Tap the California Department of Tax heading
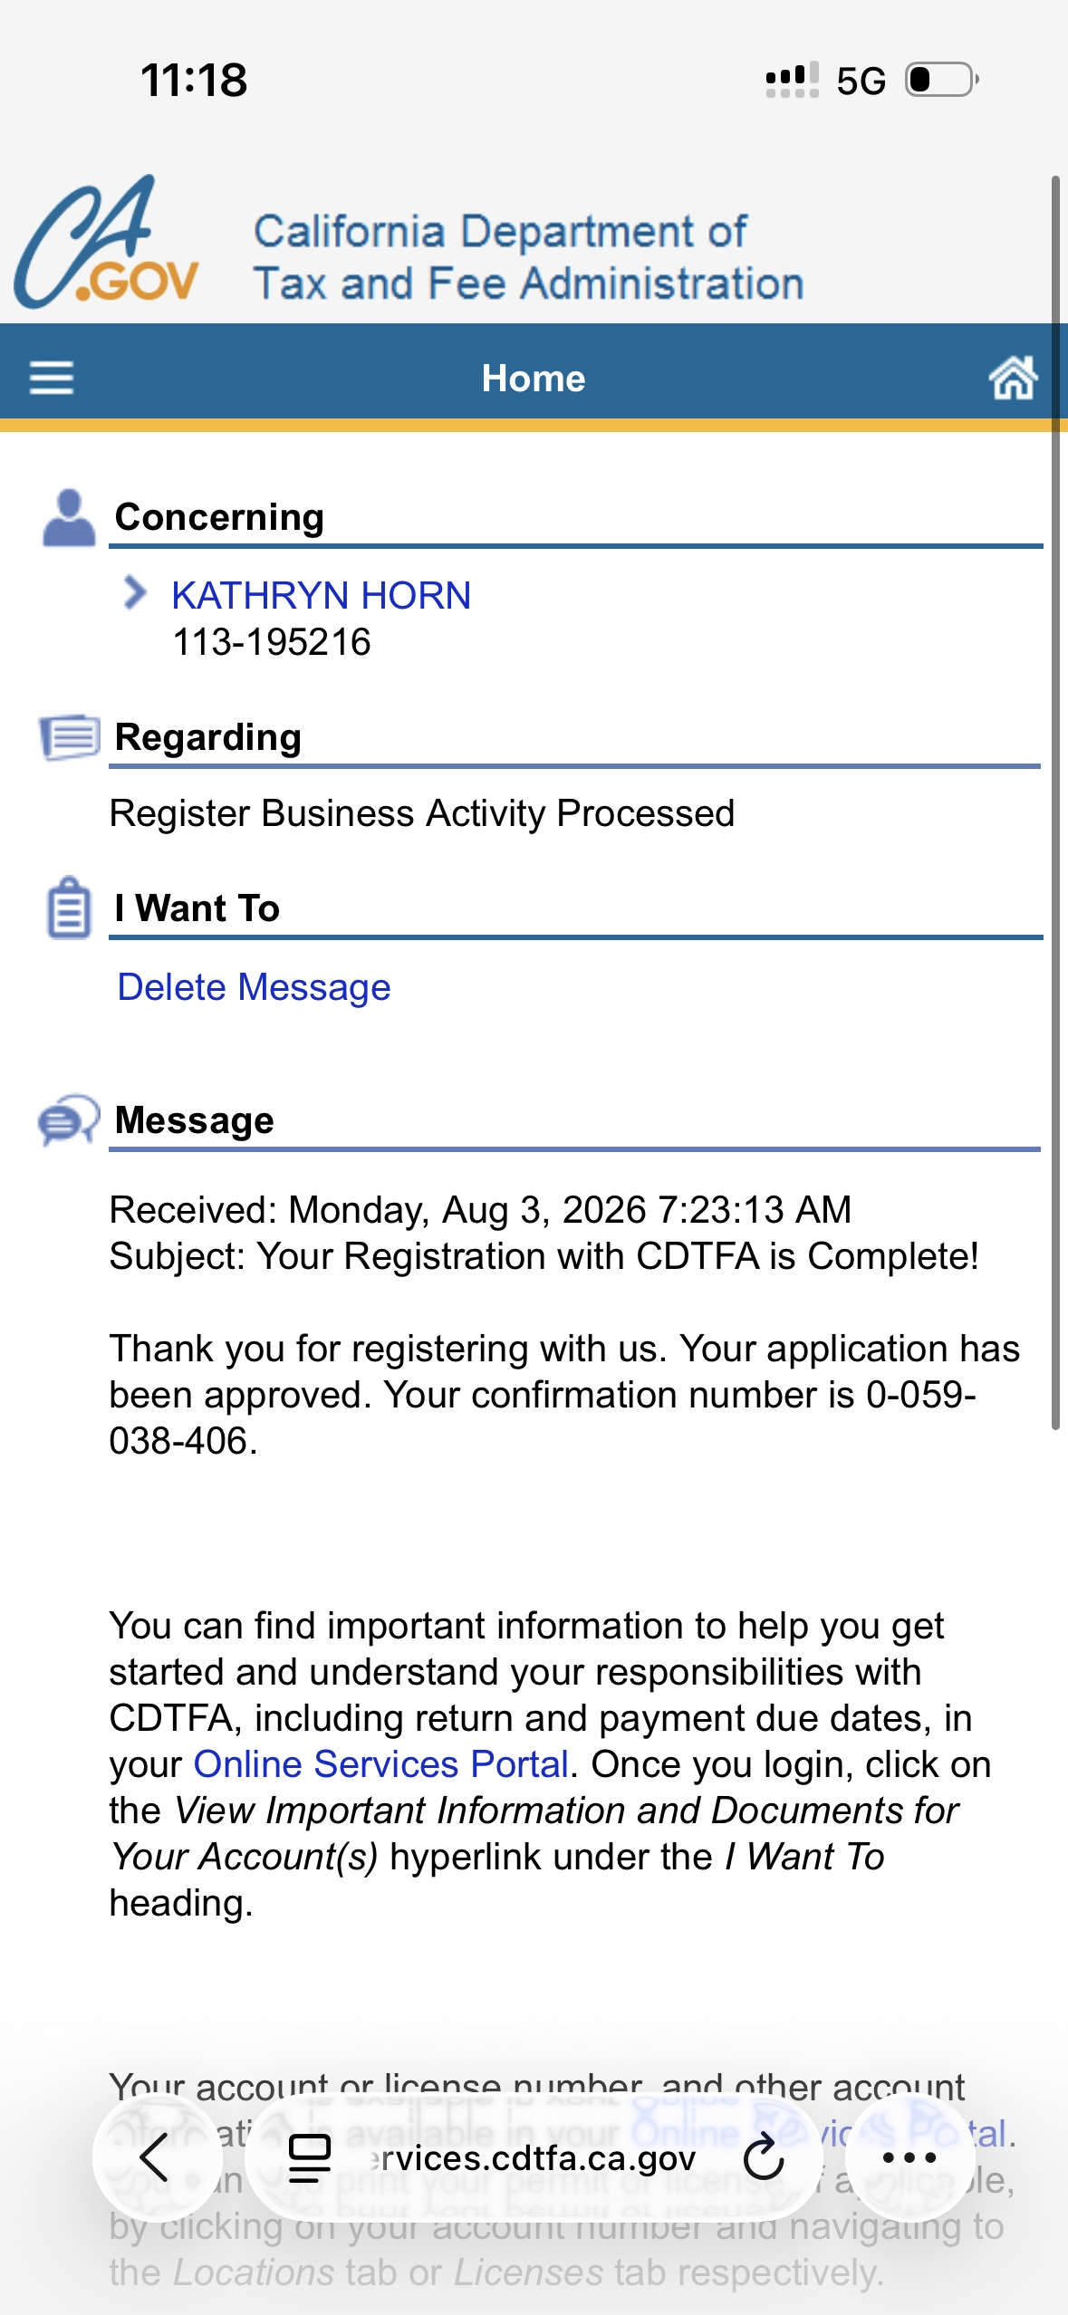Viewport: 1068px width, 2315px height. 528,257
